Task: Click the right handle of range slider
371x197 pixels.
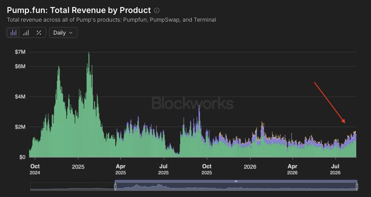Action: click(357, 187)
